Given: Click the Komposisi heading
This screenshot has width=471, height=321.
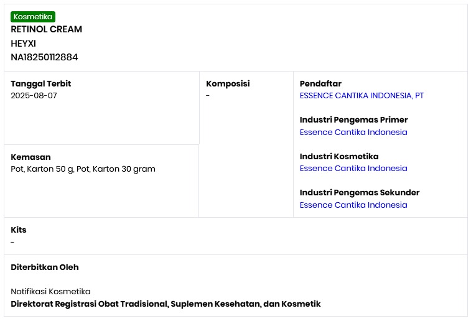Looking at the screenshot, I should (228, 83).
